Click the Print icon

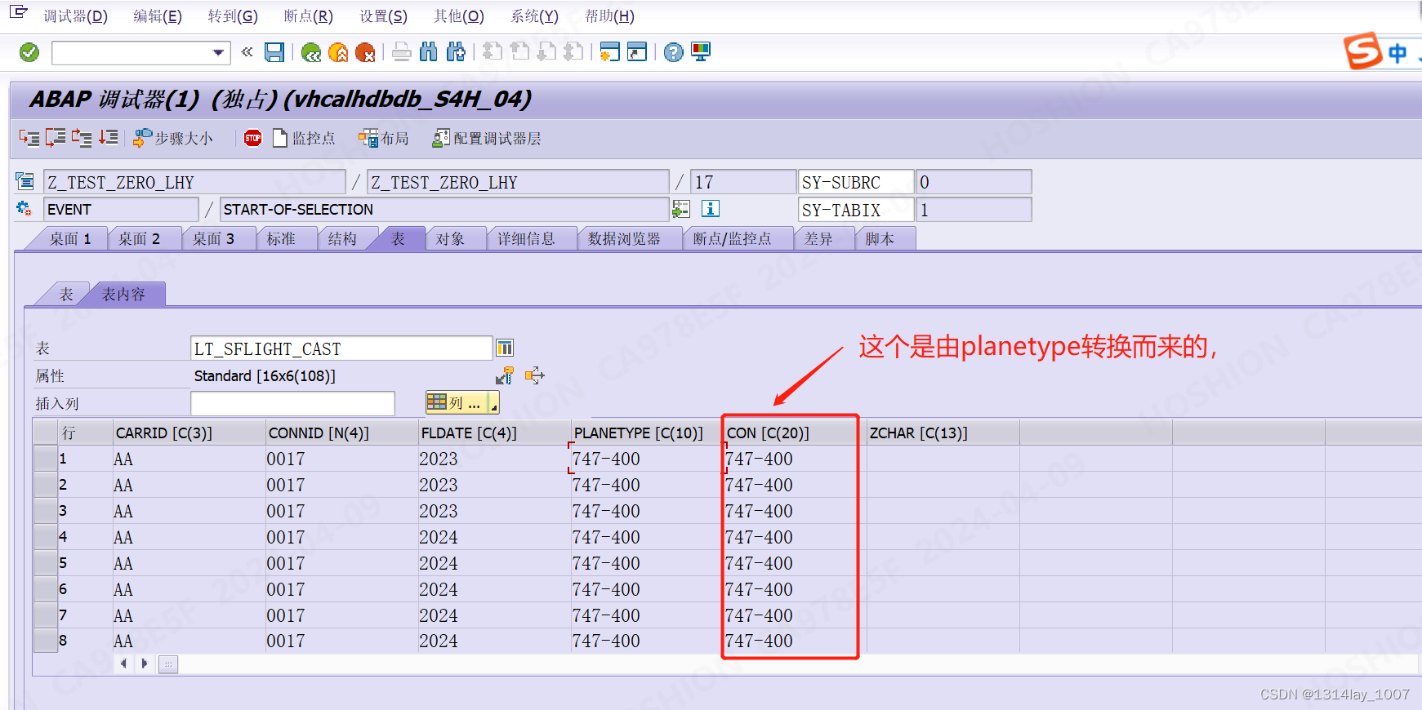[401, 52]
